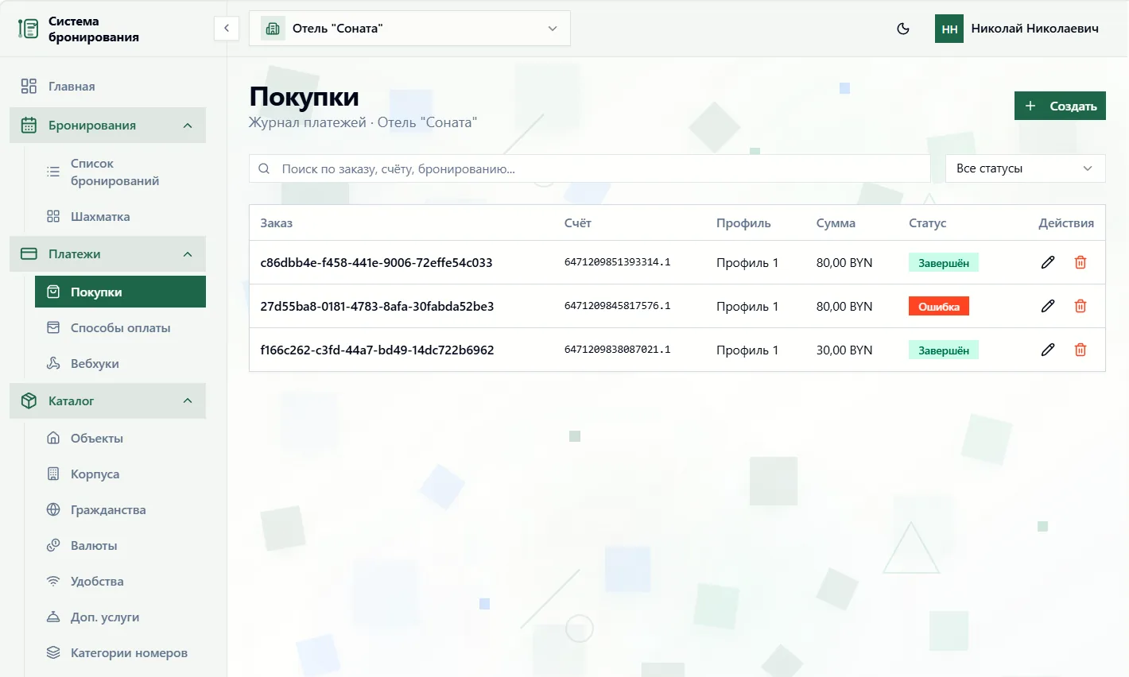Open Гражданства in the catalog
1129x677 pixels.
120,510
